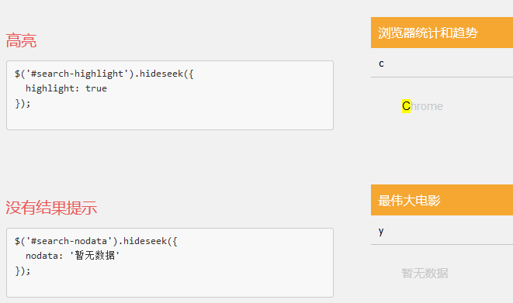Viewport: 513px width, 303px height.
Task: Click the '#search-nodata' hideseek code line
Action: [96, 241]
